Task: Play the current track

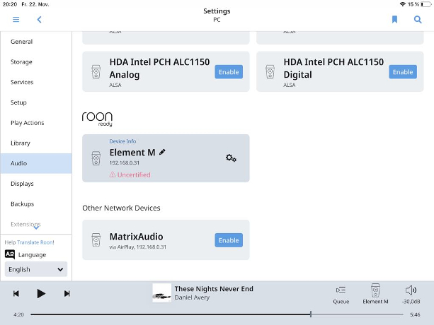Action: click(41, 293)
